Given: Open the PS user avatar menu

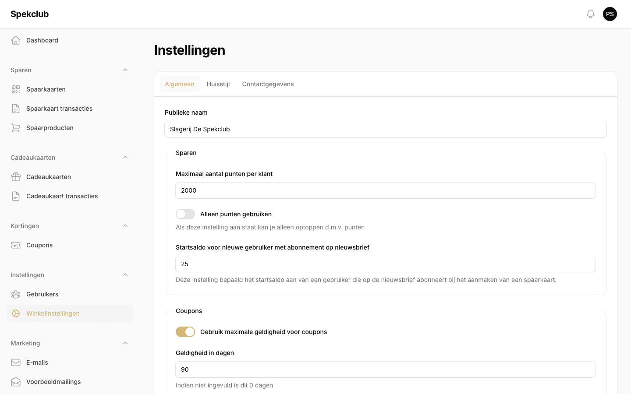Looking at the screenshot, I should (610, 14).
